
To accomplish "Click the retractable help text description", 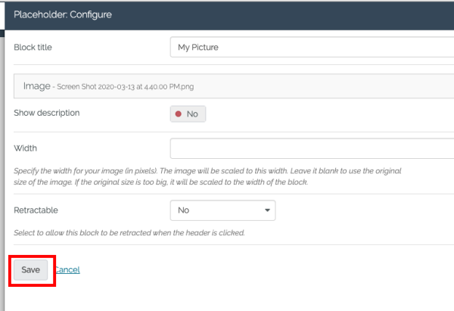I will pyautogui.click(x=129, y=233).
